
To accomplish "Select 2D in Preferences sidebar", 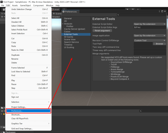I will pos(65,21).
